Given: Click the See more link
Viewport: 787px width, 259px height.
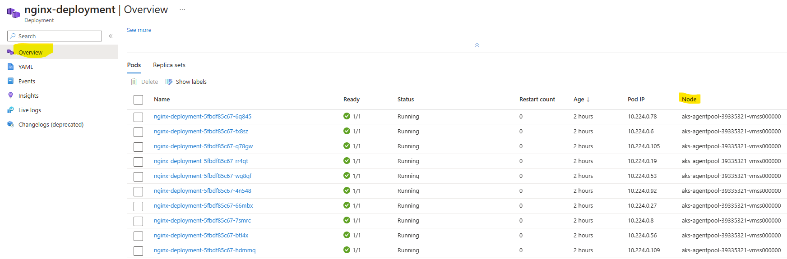Looking at the screenshot, I should click(x=139, y=30).
